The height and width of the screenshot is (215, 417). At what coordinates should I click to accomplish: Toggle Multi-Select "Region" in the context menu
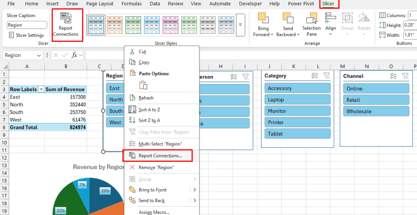coord(162,144)
